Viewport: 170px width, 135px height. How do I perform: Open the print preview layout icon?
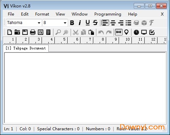41,32
